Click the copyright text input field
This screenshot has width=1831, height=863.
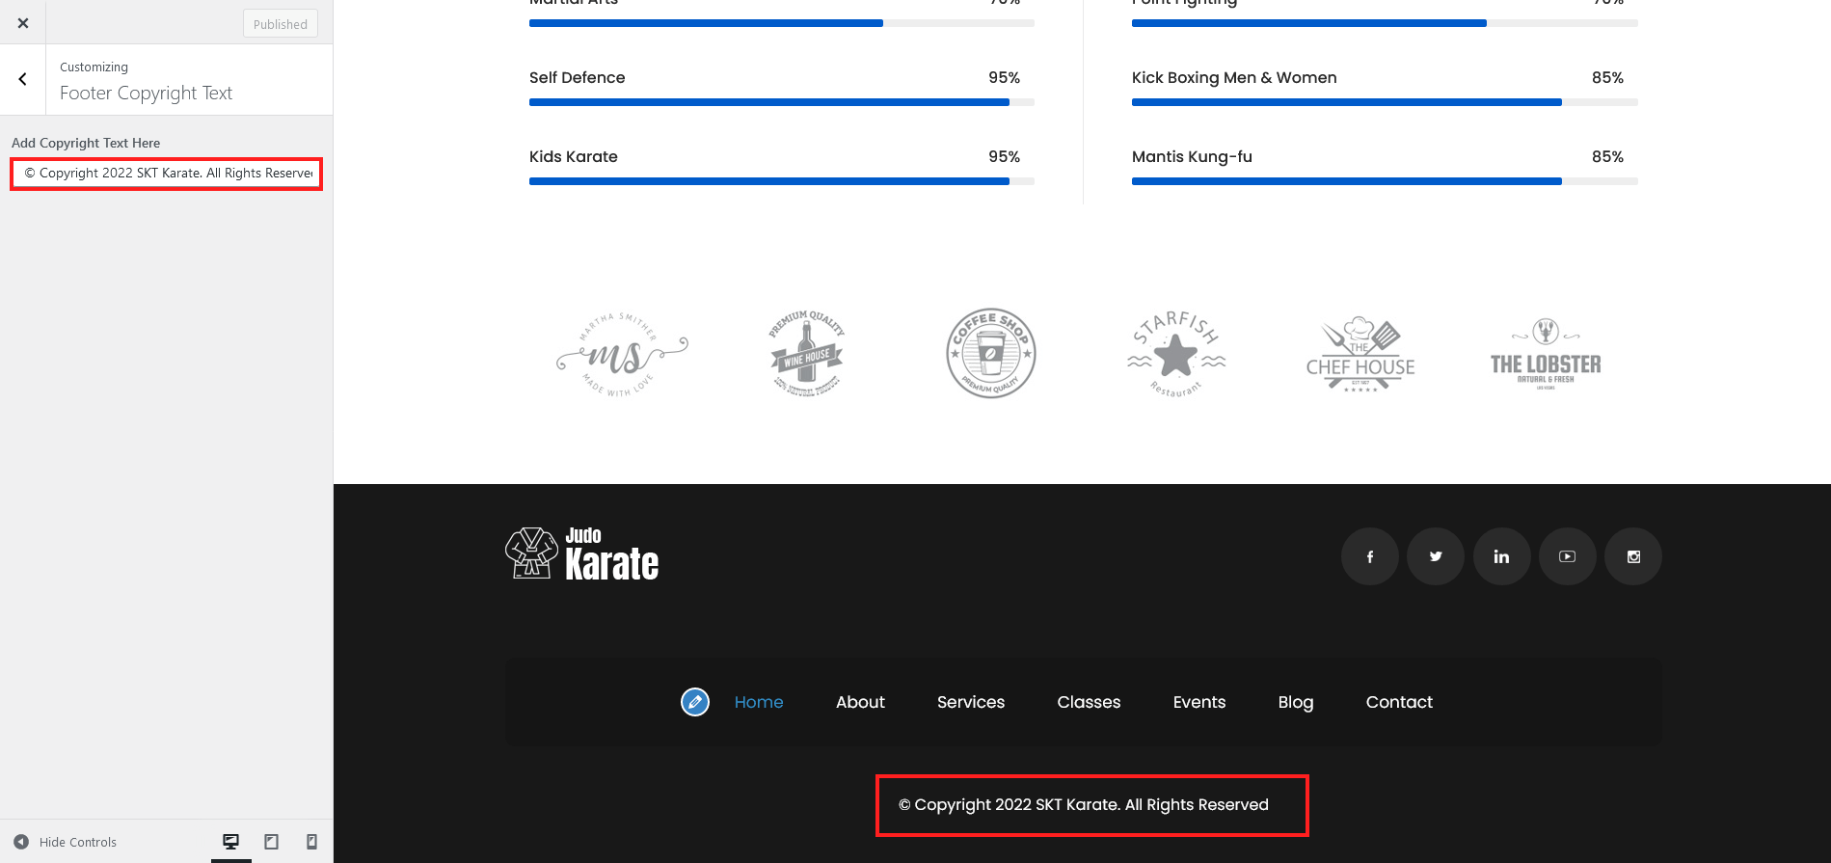click(167, 174)
